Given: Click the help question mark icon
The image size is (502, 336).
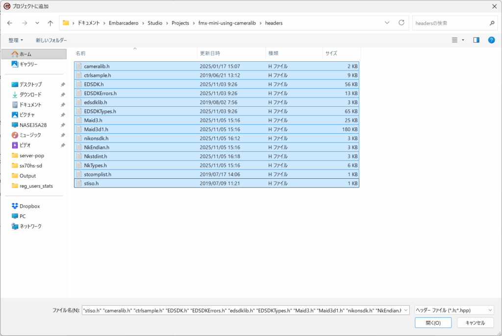Looking at the screenshot, I should [491, 40].
